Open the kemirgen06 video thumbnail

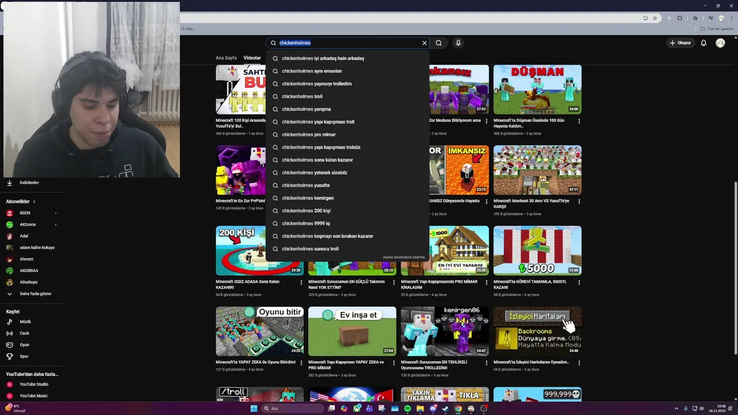[x=445, y=331]
